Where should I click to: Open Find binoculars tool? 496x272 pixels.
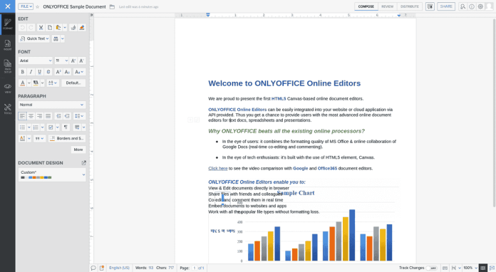coord(56,38)
